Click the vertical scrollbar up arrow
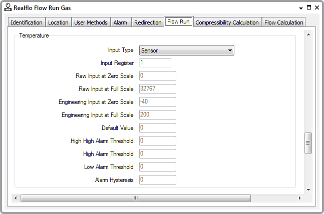 click(x=308, y=34)
